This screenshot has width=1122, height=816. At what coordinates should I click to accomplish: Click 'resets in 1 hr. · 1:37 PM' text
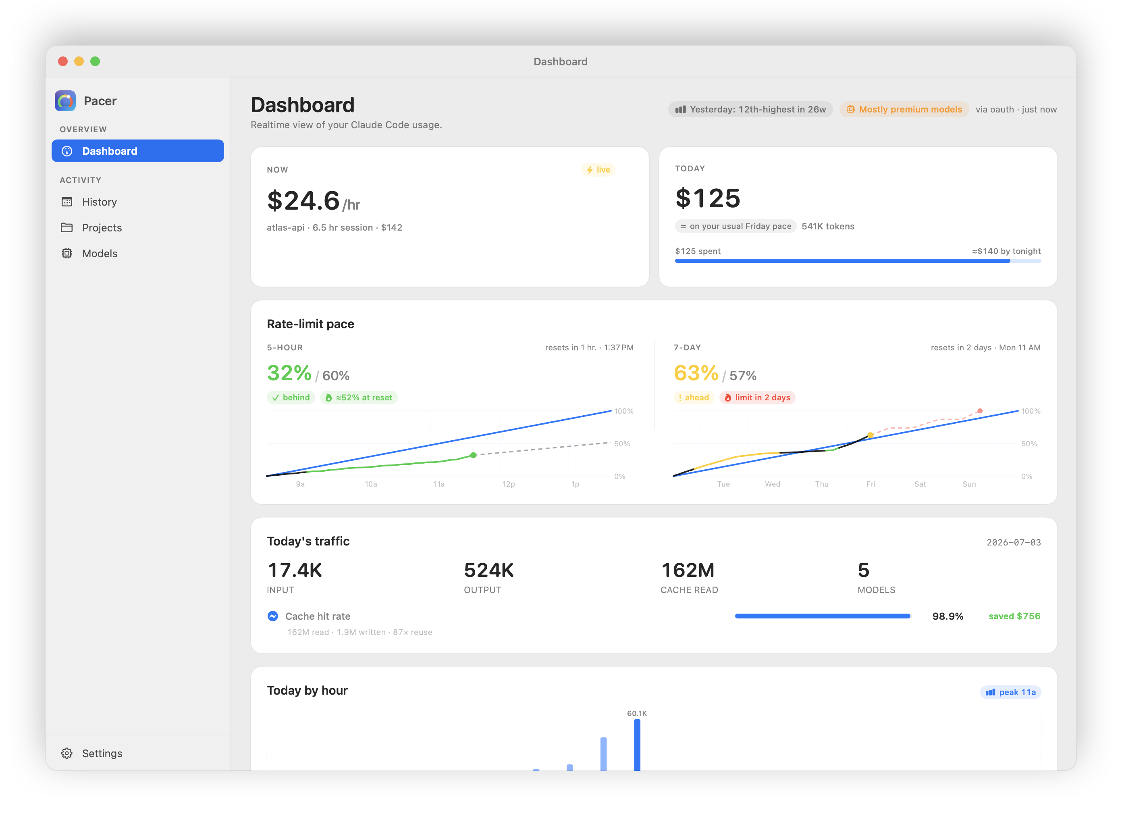coord(589,348)
